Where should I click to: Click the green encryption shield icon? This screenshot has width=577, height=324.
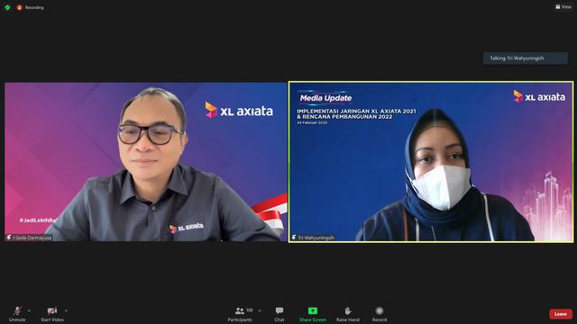tap(7, 7)
